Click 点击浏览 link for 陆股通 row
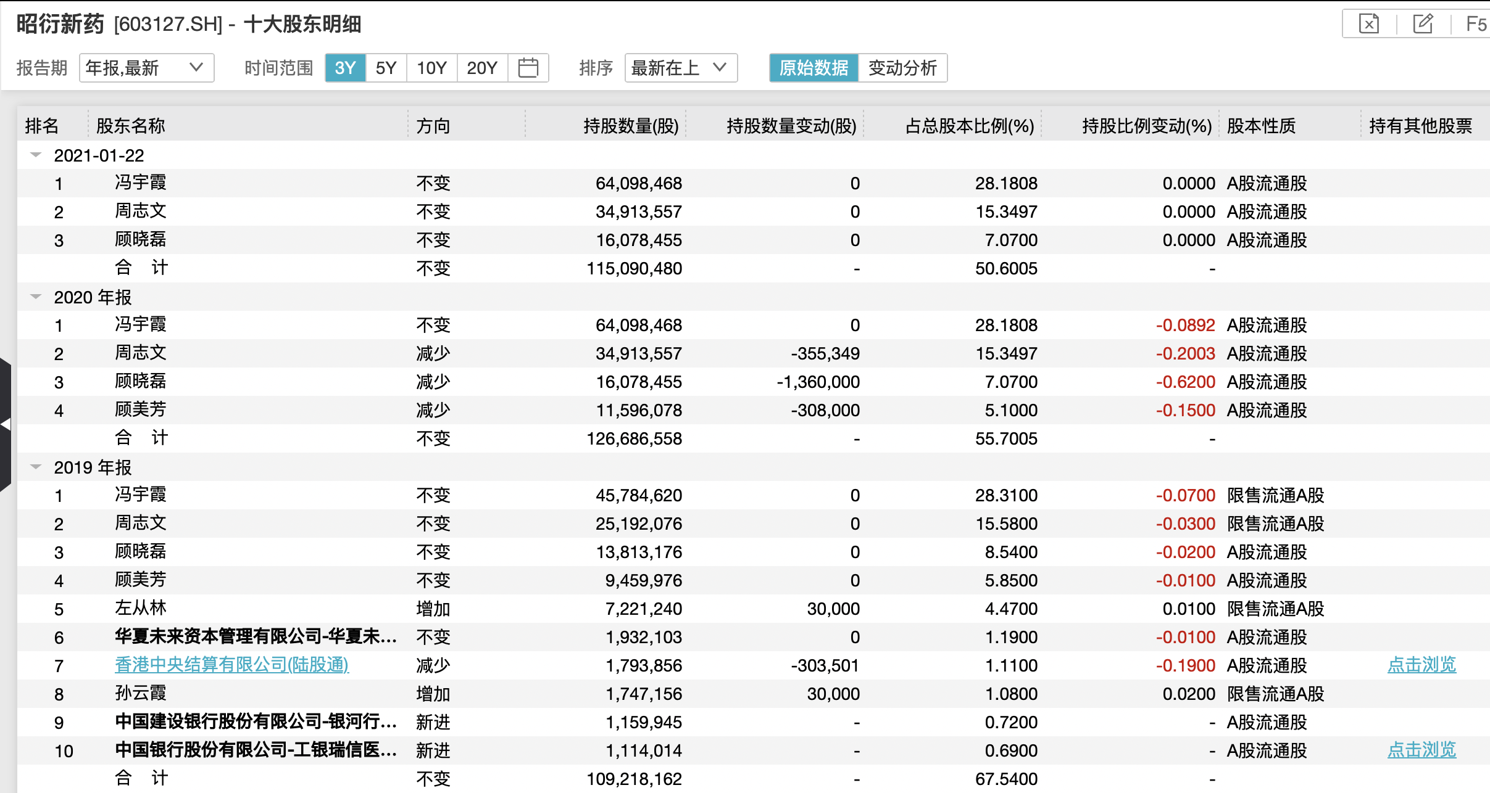 point(1421,665)
